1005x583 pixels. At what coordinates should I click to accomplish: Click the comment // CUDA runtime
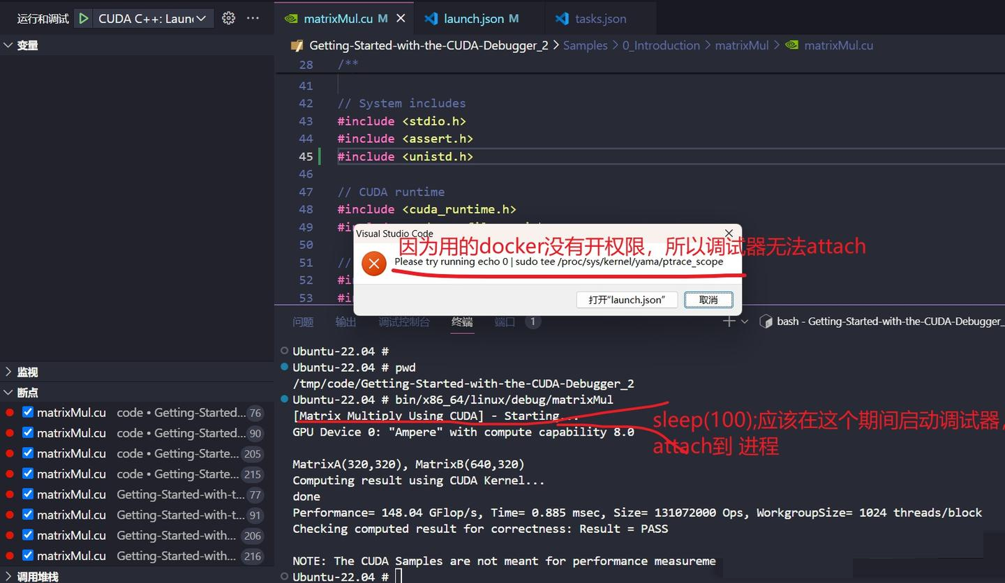click(x=391, y=192)
